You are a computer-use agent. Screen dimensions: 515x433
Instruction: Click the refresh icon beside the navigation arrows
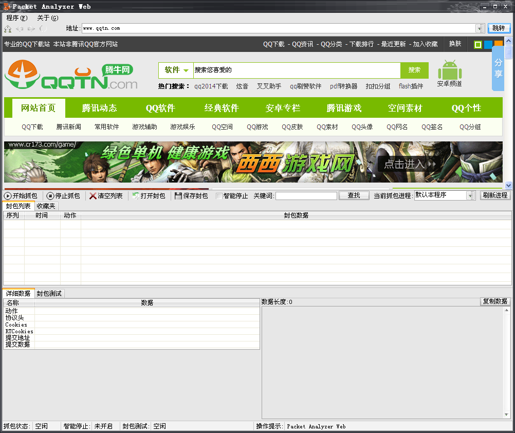click(43, 29)
